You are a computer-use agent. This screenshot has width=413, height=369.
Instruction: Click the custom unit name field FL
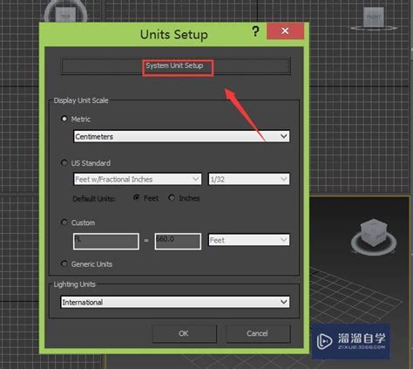(x=106, y=241)
